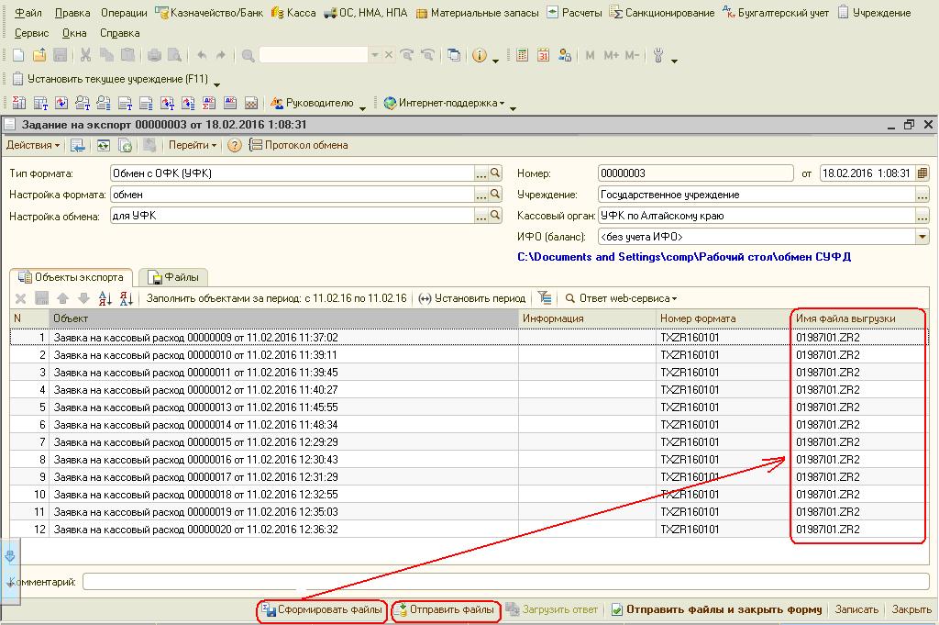Image resolution: width=939 pixels, height=625 pixels.
Task: Click the magnifier icon beside Тип формата
Action: coord(495,173)
